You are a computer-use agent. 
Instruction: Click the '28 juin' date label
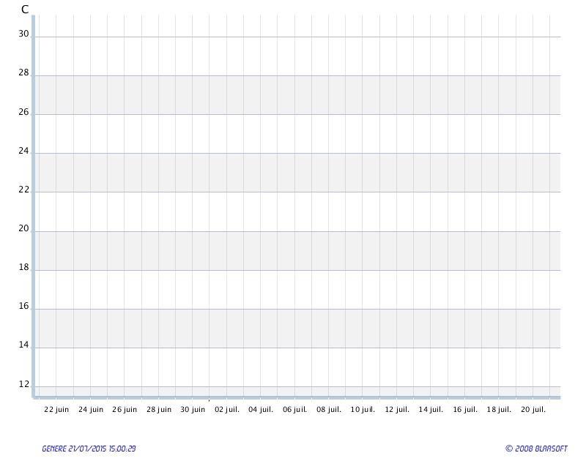(159, 410)
